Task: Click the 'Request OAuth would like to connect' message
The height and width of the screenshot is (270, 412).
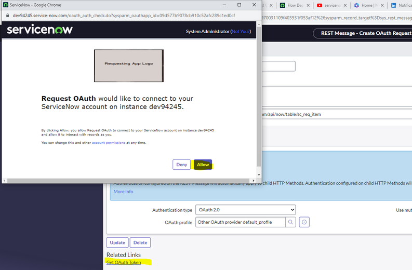Action: 117,102
